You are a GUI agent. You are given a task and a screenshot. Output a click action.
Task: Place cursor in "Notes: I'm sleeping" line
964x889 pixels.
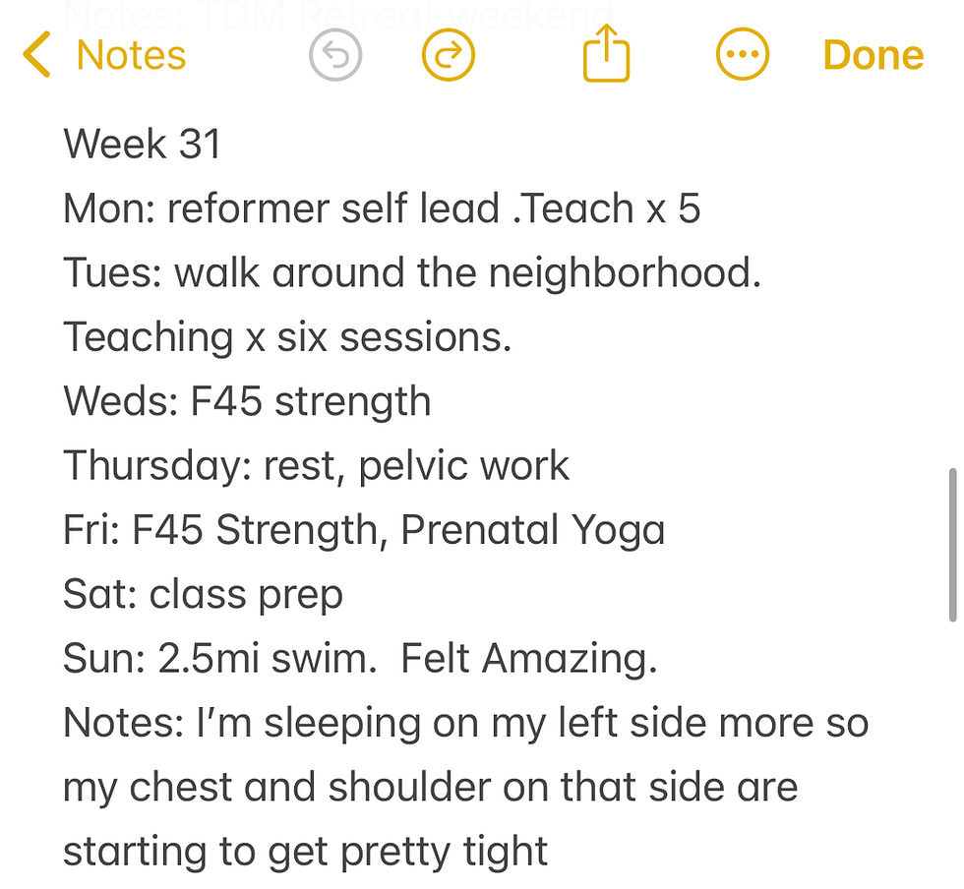point(465,724)
